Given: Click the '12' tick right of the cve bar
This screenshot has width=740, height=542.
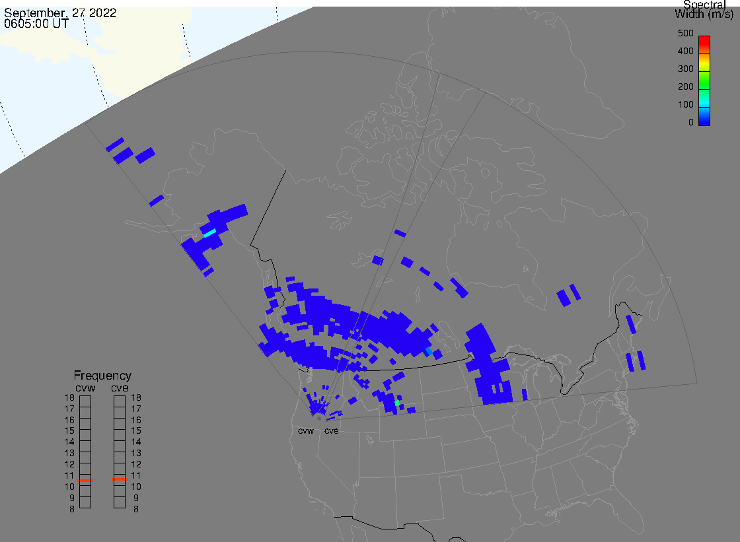Looking at the screenshot, I should 136,464.
